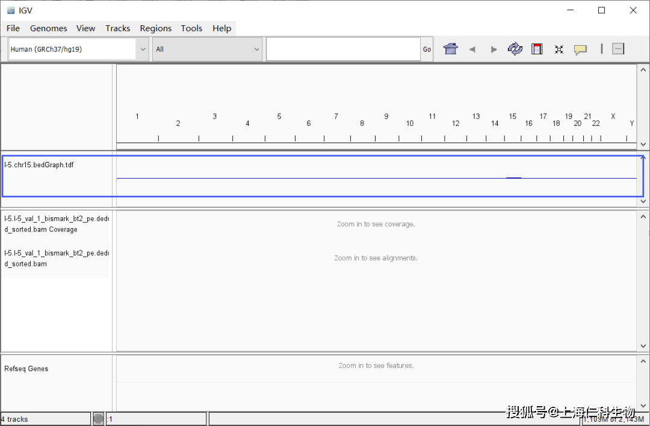Refresh the view with the reload icon
This screenshot has height=426, width=650.
(x=515, y=49)
